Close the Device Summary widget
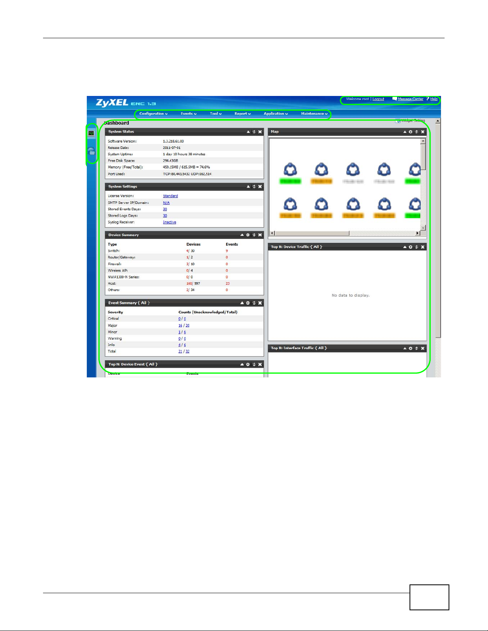 260,235
